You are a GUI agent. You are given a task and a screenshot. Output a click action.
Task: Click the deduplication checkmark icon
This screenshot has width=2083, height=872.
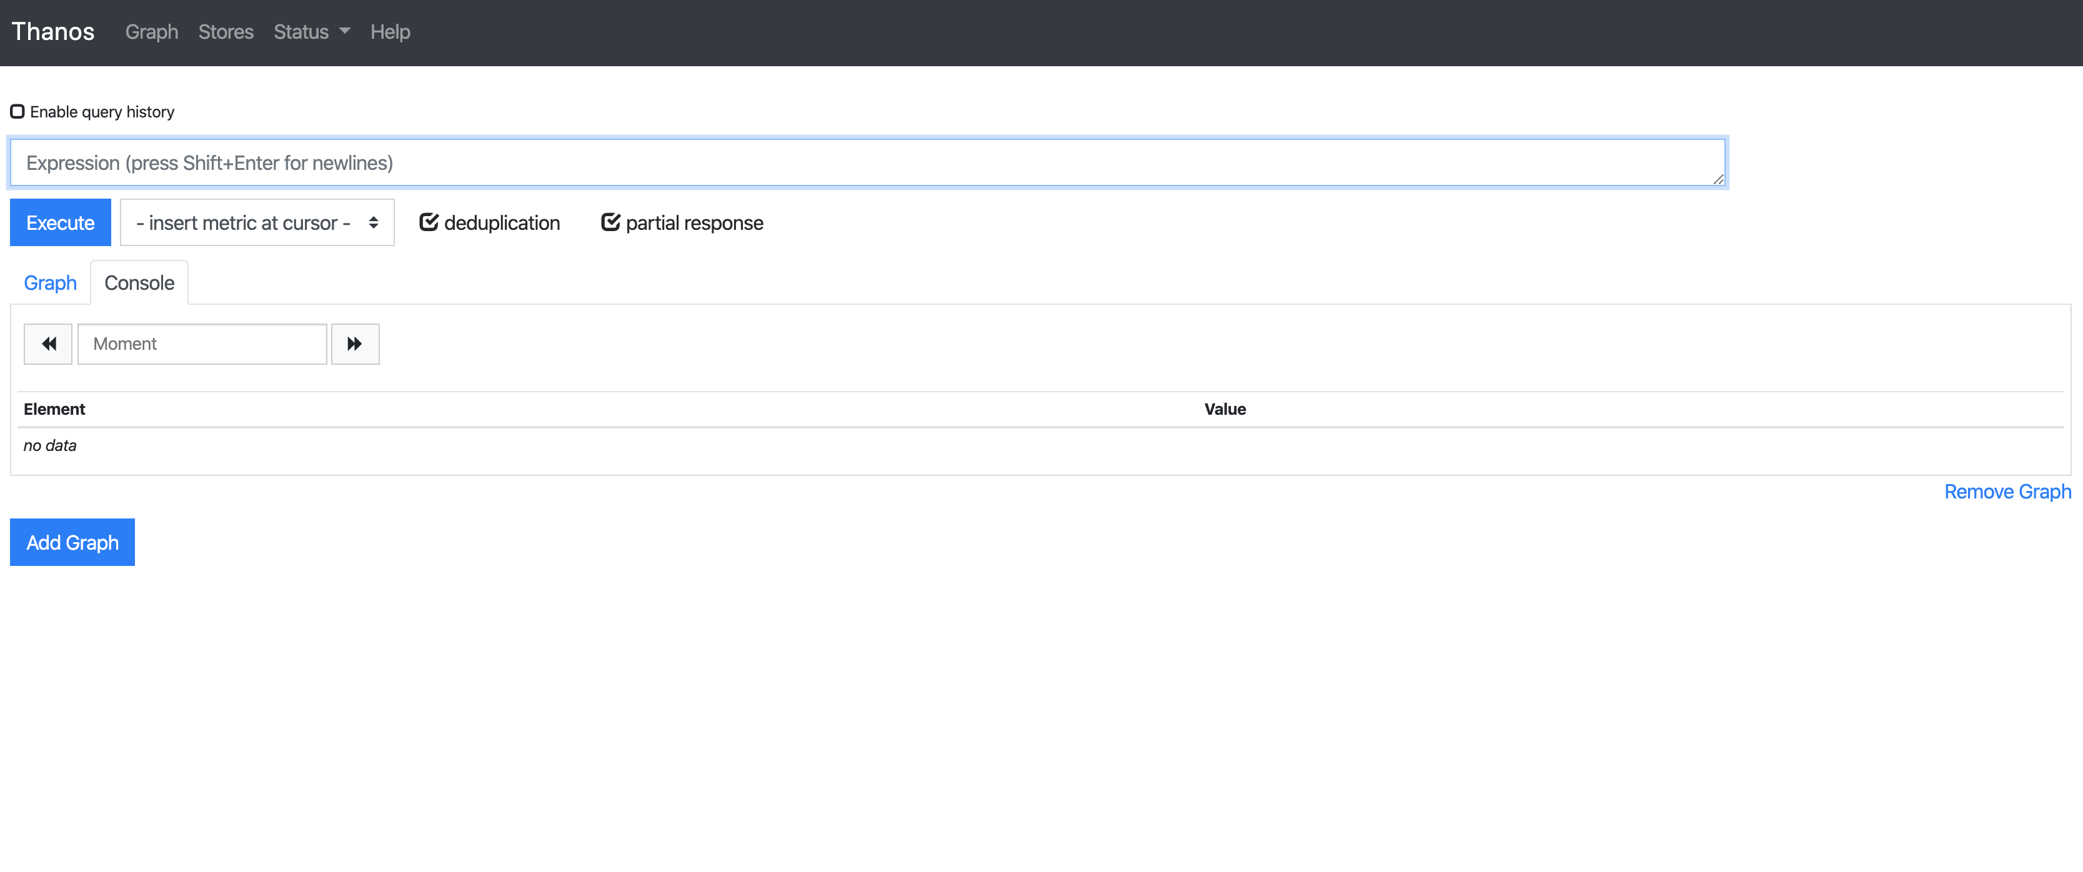[x=428, y=222]
